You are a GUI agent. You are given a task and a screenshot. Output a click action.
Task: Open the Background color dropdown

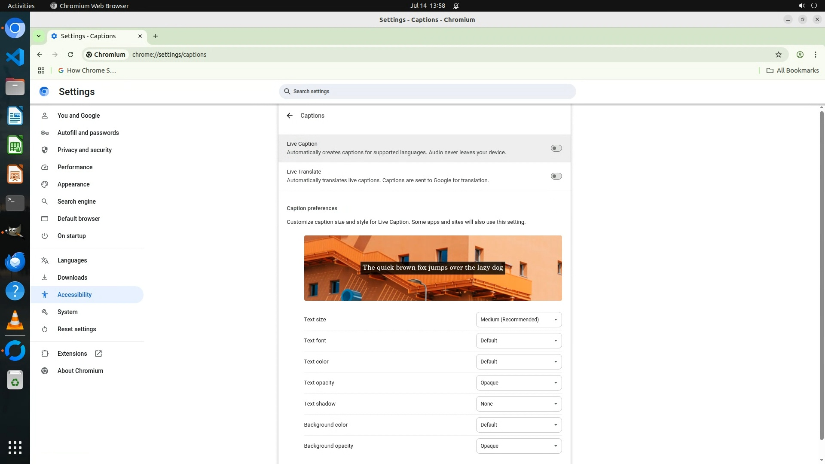pyautogui.click(x=518, y=425)
